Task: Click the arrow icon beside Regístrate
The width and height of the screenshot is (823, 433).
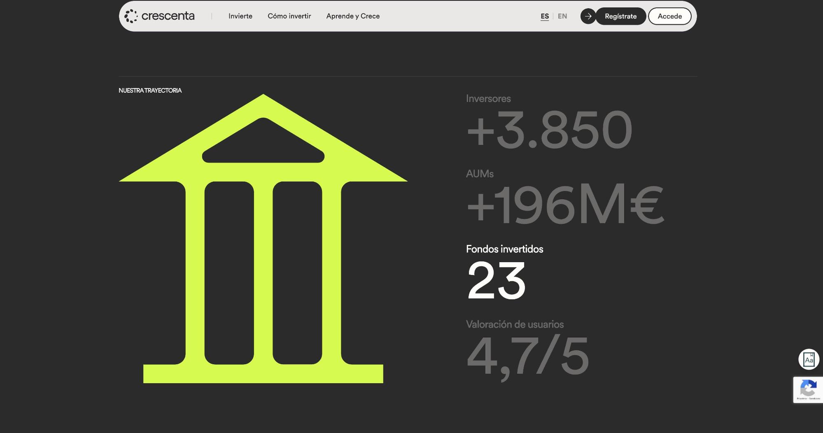Action: pyautogui.click(x=588, y=16)
